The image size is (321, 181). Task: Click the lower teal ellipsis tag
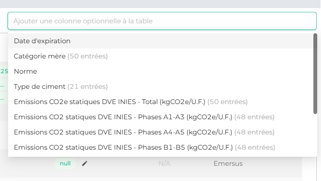2,99
